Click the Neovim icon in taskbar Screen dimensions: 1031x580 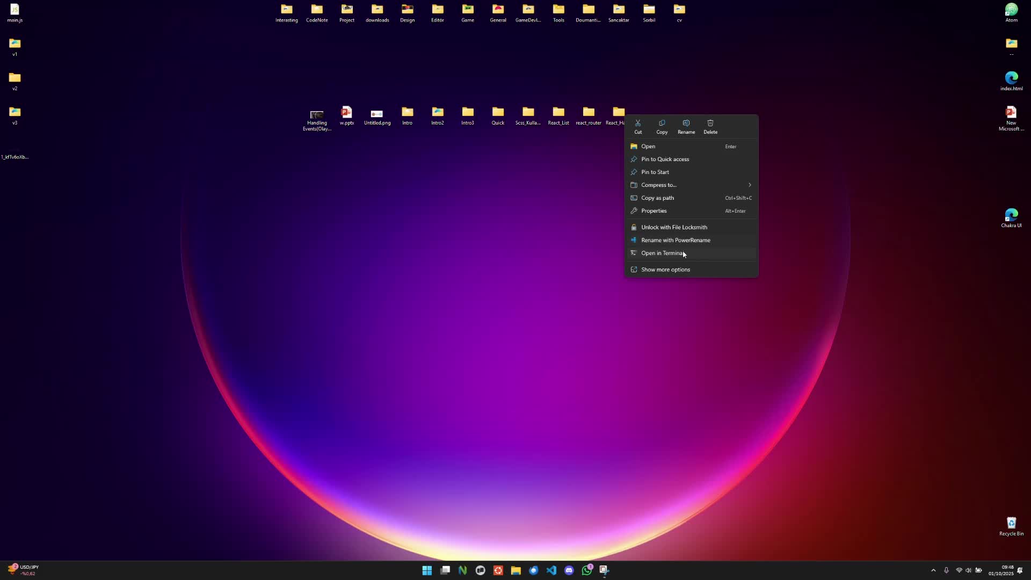[x=463, y=570]
